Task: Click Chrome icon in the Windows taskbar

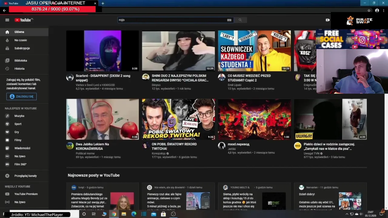Action: 114,214
